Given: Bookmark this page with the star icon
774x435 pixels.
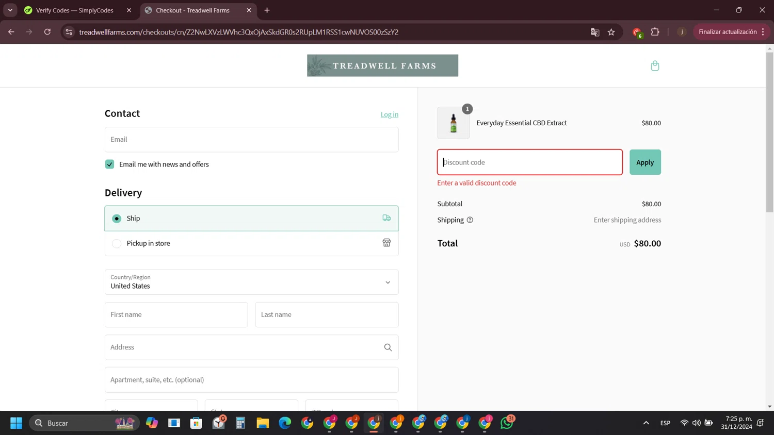Looking at the screenshot, I should [611, 32].
